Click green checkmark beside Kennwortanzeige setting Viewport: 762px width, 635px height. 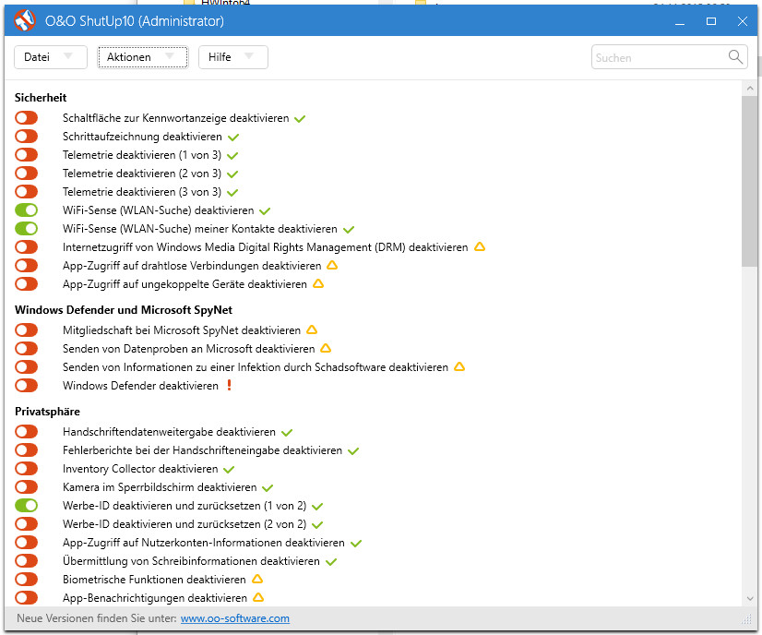[300, 119]
